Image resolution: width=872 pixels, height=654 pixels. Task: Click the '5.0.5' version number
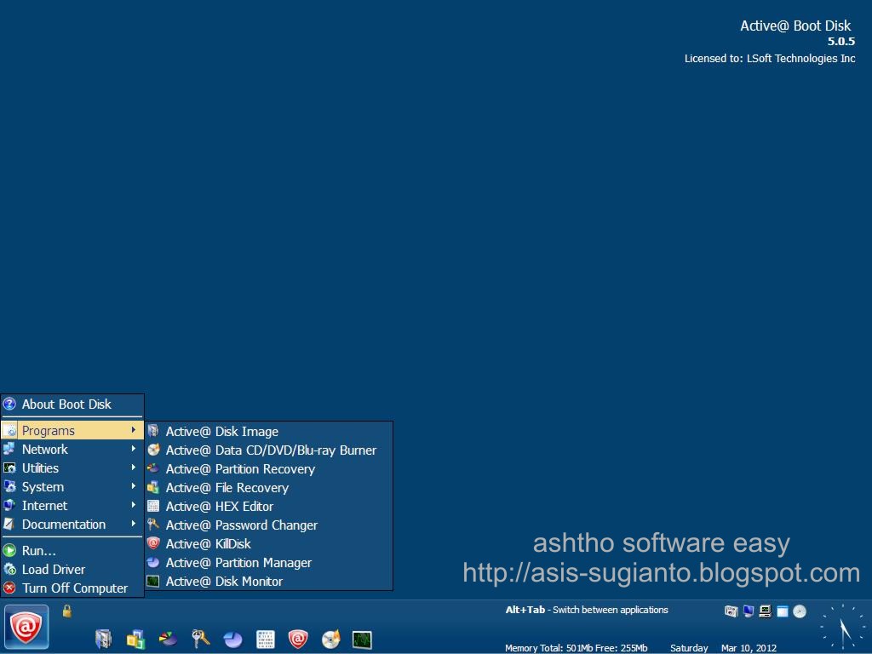[x=840, y=41]
